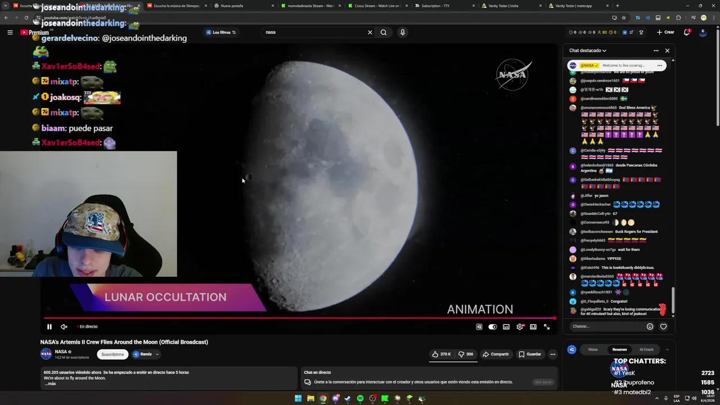Clear the search box with the X icon
Viewport: 720px width, 405px height.
pos(370,32)
